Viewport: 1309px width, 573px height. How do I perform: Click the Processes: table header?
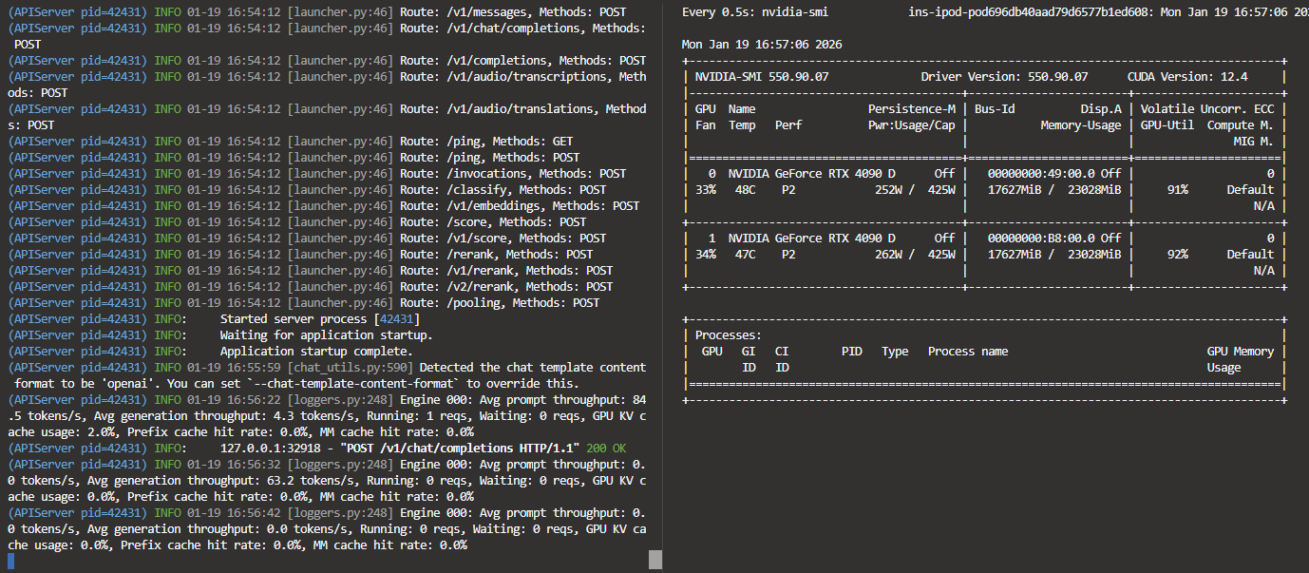click(728, 334)
